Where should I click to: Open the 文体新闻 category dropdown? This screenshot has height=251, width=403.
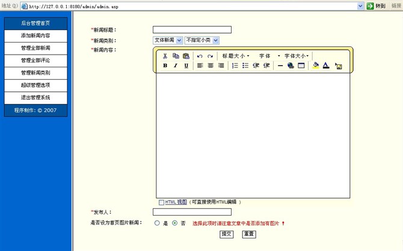(168, 40)
